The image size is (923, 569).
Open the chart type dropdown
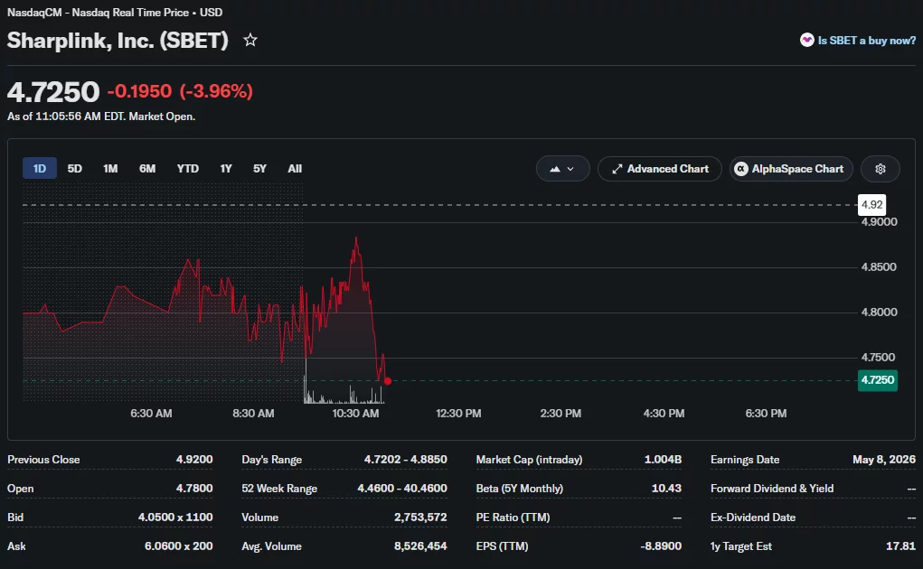pos(562,169)
